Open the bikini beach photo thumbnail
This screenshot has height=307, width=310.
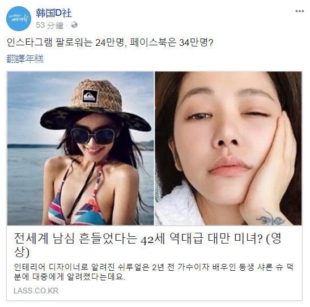pos(80,148)
